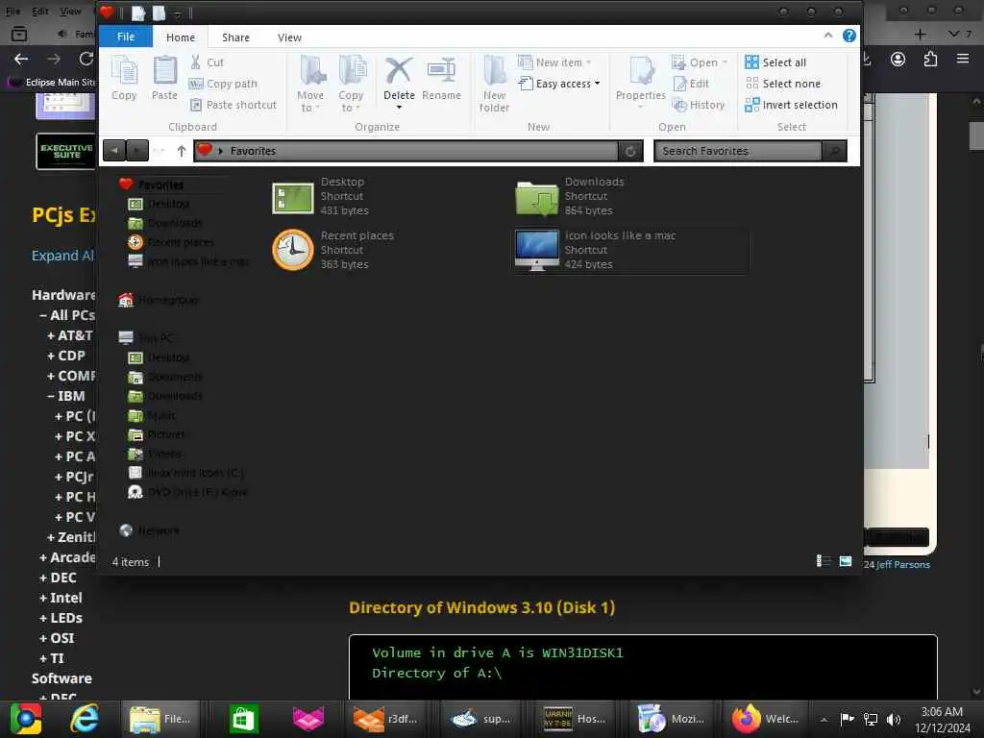Go up one folder level
This screenshot has width=984, height=738.
pos(182,151)
